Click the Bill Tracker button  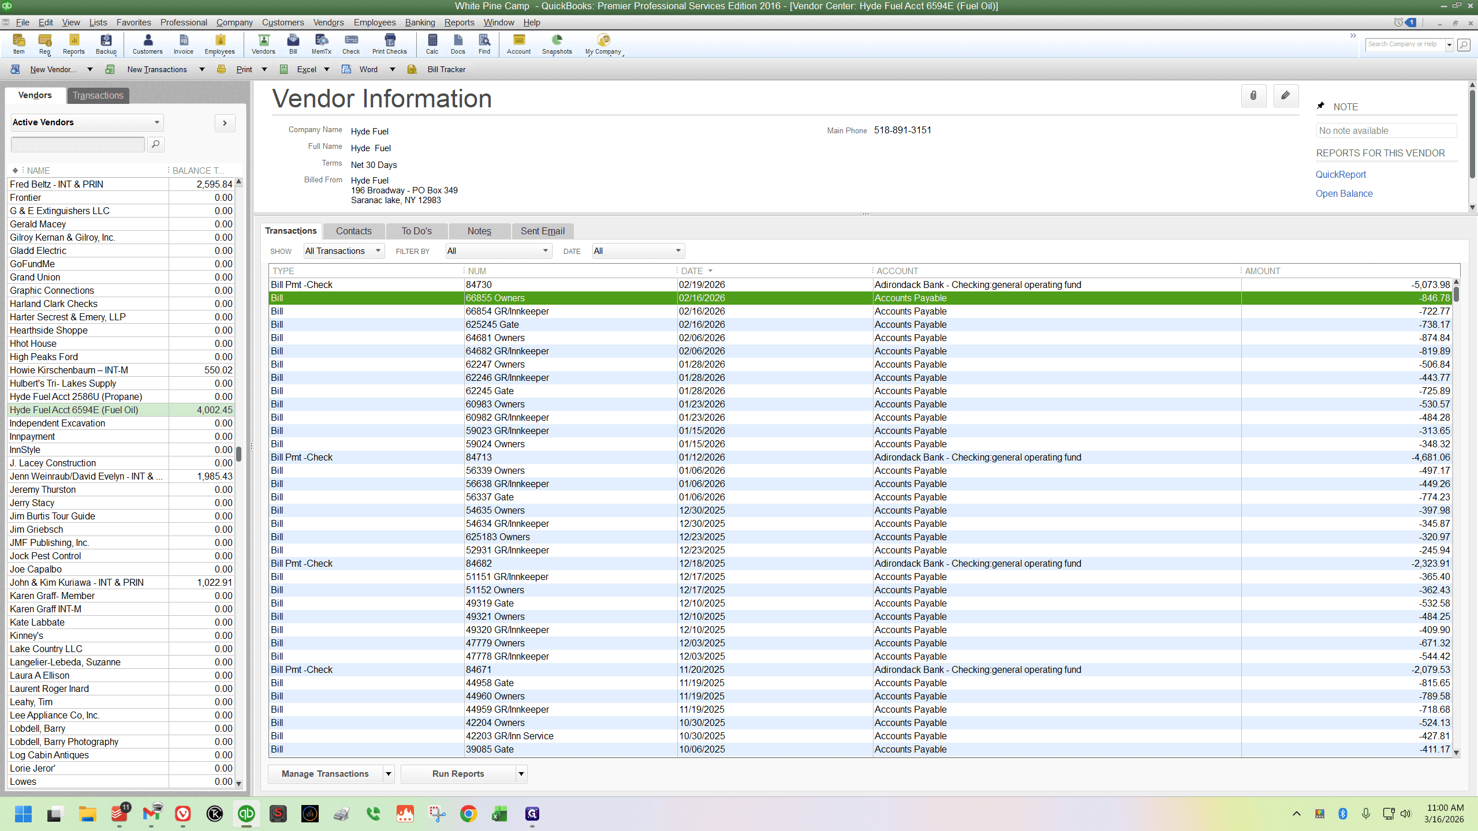pyautogui.click(x=437, y=69)
